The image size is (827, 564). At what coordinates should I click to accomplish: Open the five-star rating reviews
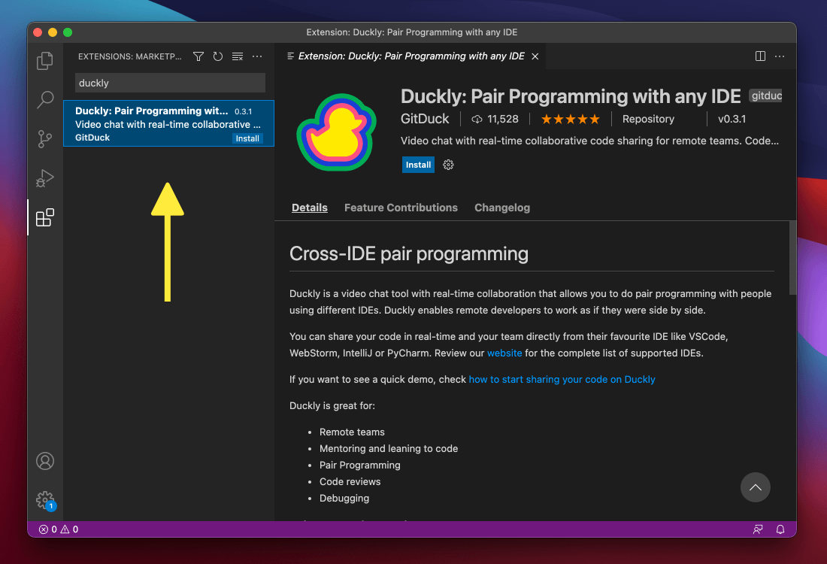[570, 120]
